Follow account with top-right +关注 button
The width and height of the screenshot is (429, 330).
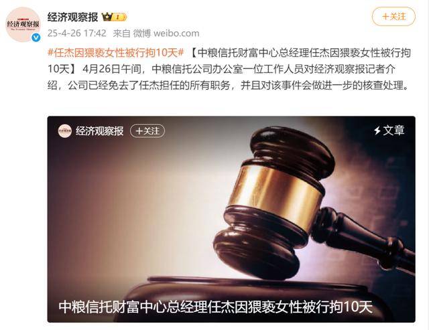(393, 16)
